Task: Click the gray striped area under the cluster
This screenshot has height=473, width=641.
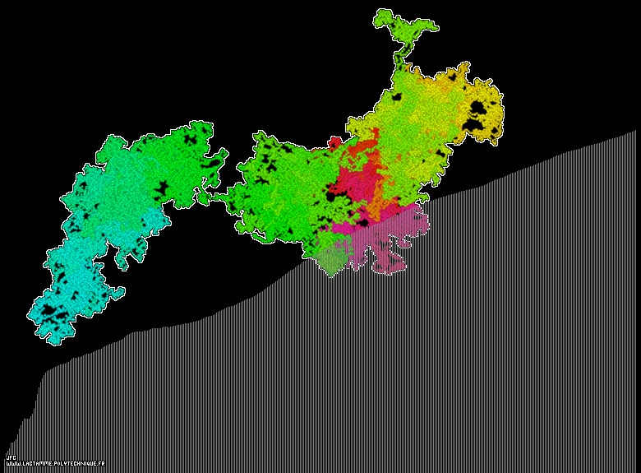Action: (x=329, y=370)
